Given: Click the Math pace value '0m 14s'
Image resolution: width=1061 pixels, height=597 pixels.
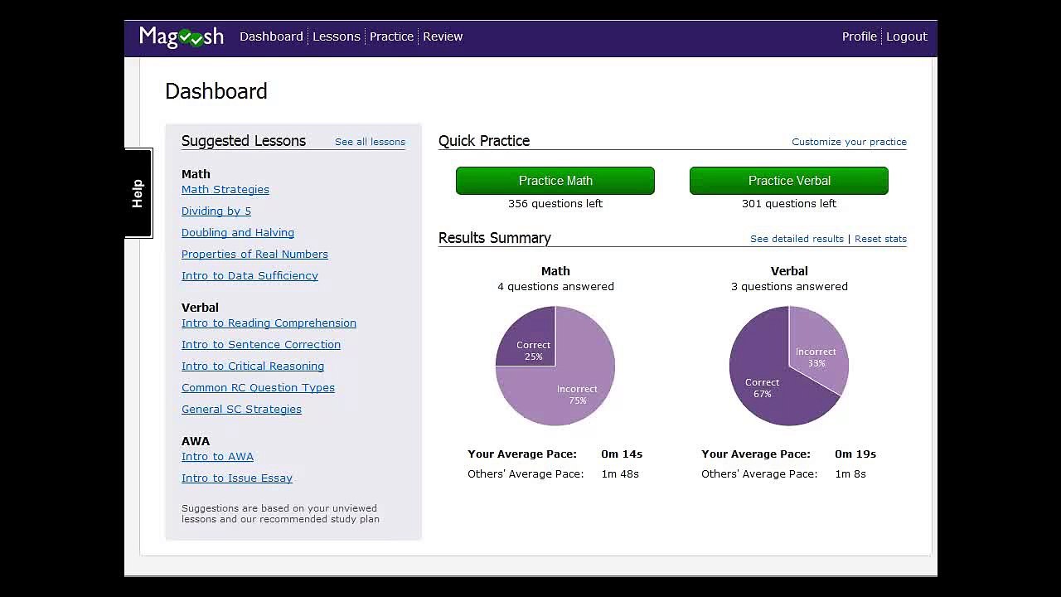Looking at the screenshot, I should 622,454.
